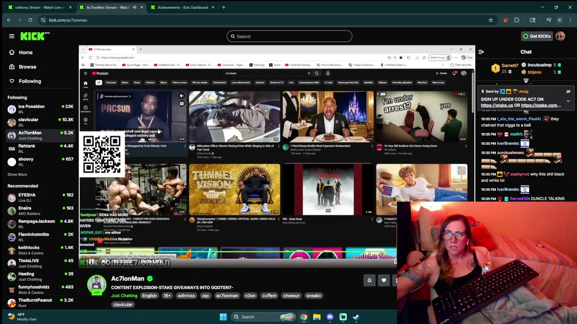Open Discord from the taskbar

point(330,317)
